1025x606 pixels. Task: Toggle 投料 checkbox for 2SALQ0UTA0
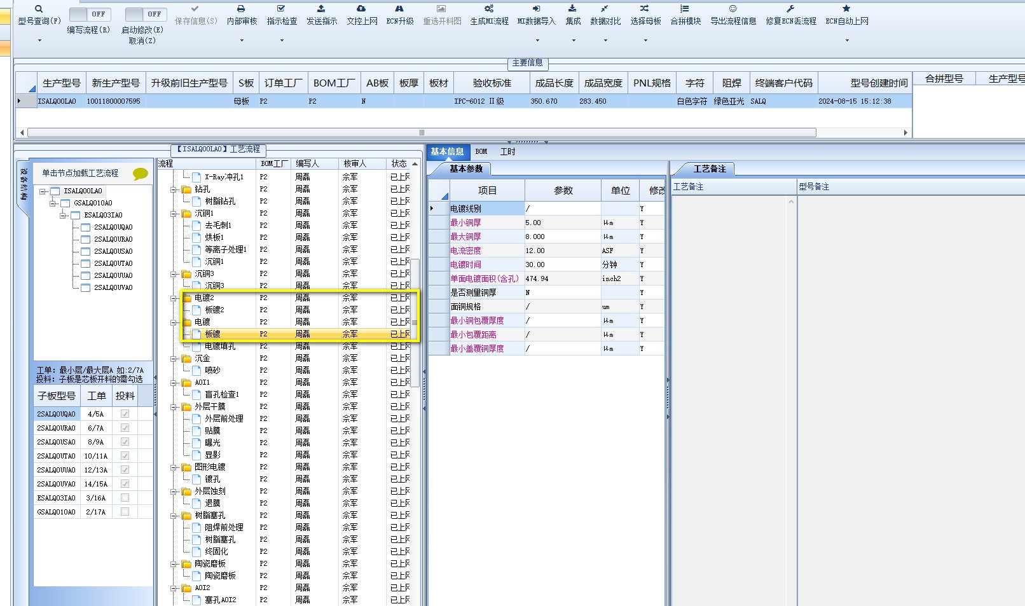pyautogui.click(x=125, y=456)
